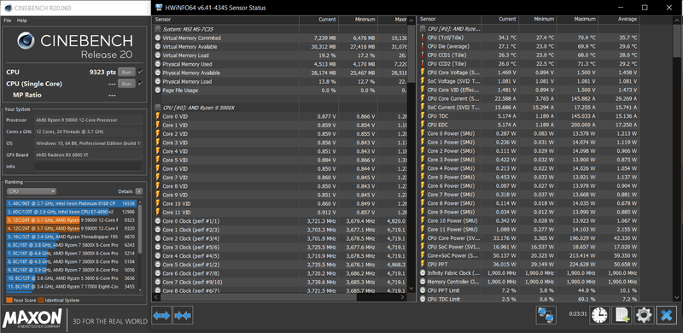Toggle the CPU test checkbox
The image size is (683, 333).
coord(140,72)
